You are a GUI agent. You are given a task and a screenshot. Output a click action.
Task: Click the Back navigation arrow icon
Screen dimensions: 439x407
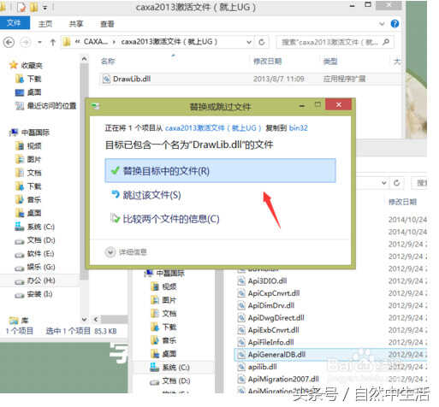(9, 43)
